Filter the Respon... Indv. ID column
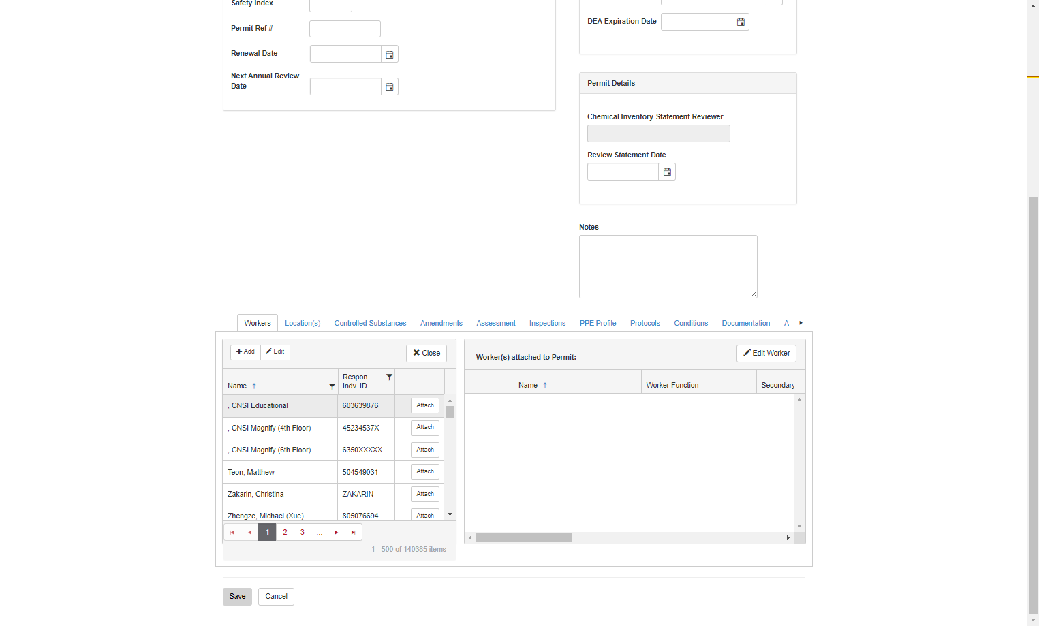This screenshot has height=626, width=1039. [x=389, y=377]
